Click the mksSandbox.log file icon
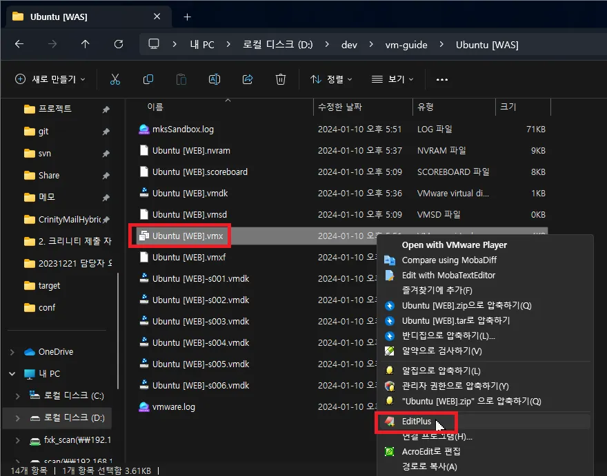 coord(144,129)
